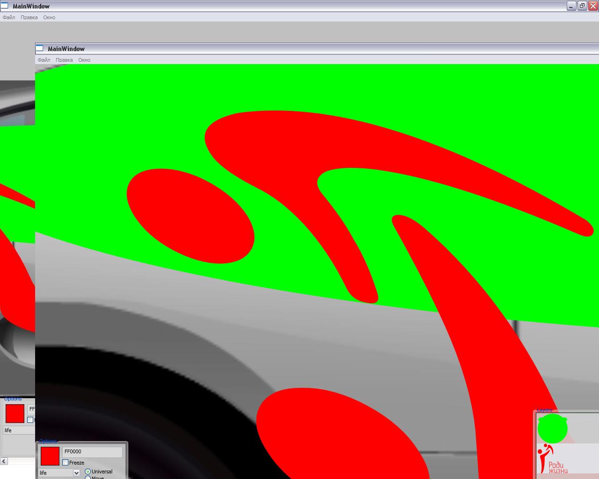Open the red color swatch in back window Options
The height and width of the screenshot is (479, 599).
pos(15,414)
